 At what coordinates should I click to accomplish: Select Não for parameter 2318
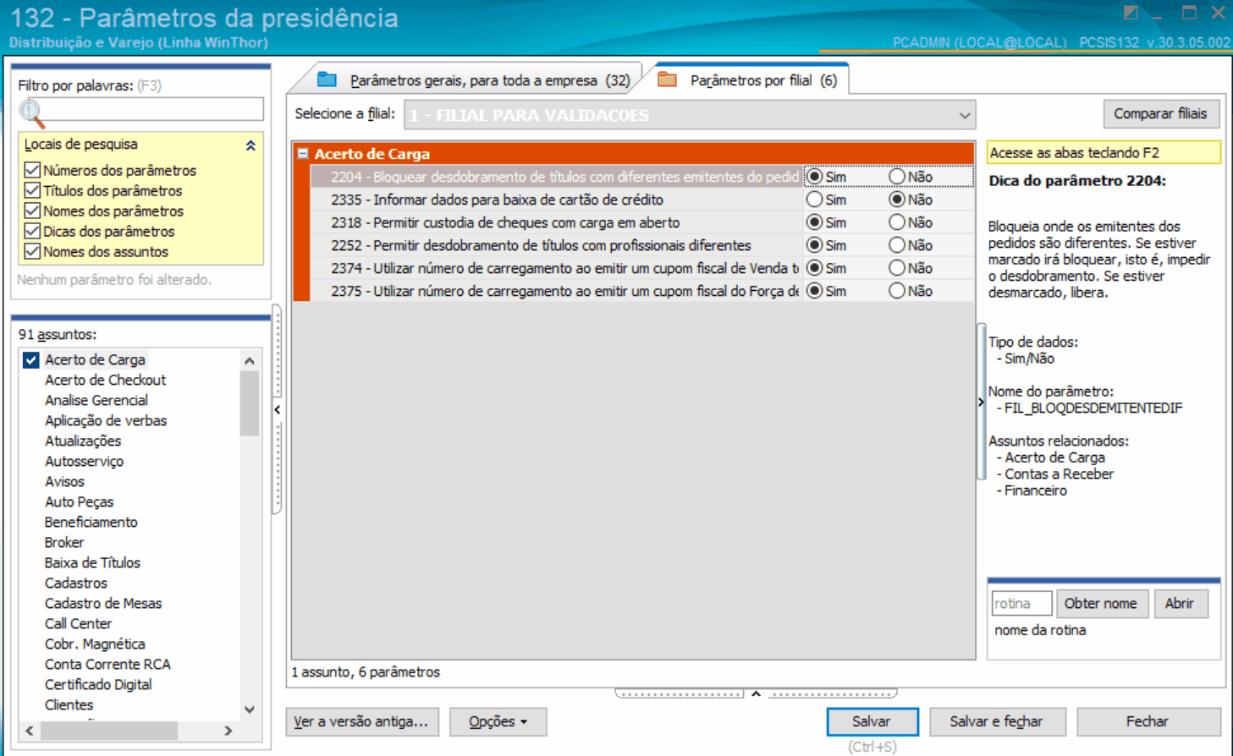(x=897, y=222)
